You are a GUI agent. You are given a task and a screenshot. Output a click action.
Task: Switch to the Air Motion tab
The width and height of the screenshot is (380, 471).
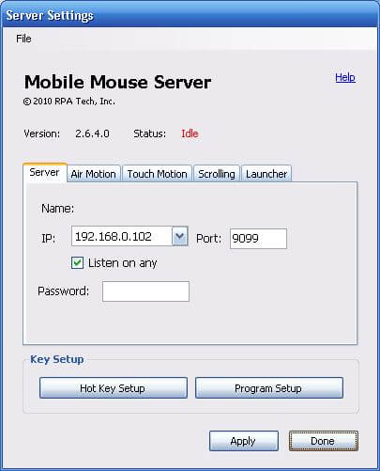[93, 174]
